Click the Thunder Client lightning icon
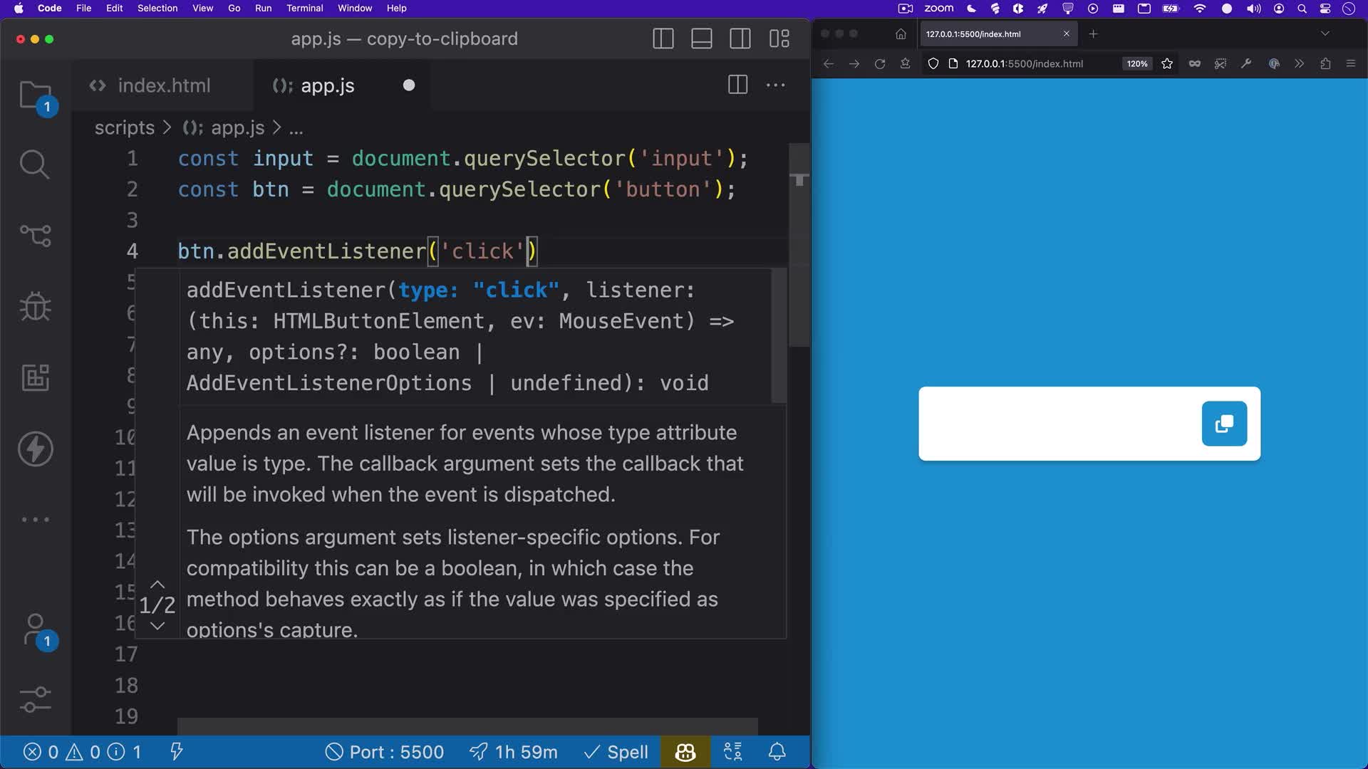The width and height of the screenshot is (1368, 769). [35, 449]
